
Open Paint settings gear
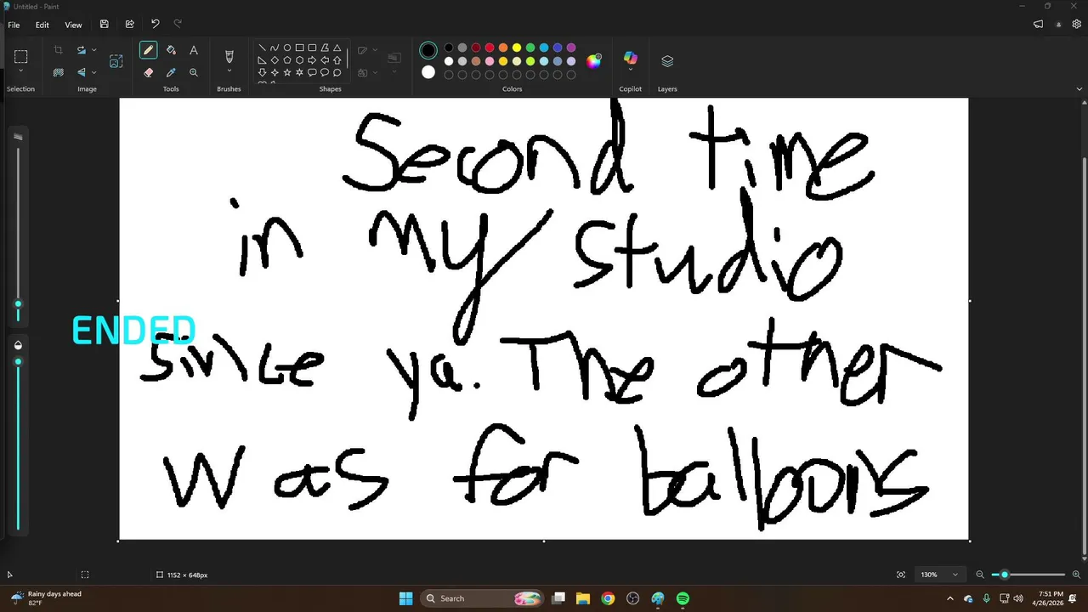[1076, 25]
